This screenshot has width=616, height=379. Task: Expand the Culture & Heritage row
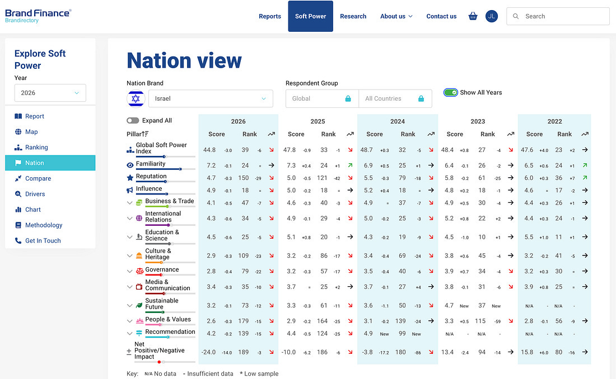[129, 255]
